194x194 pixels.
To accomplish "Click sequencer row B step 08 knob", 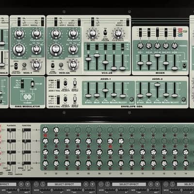I will point(121,141).
